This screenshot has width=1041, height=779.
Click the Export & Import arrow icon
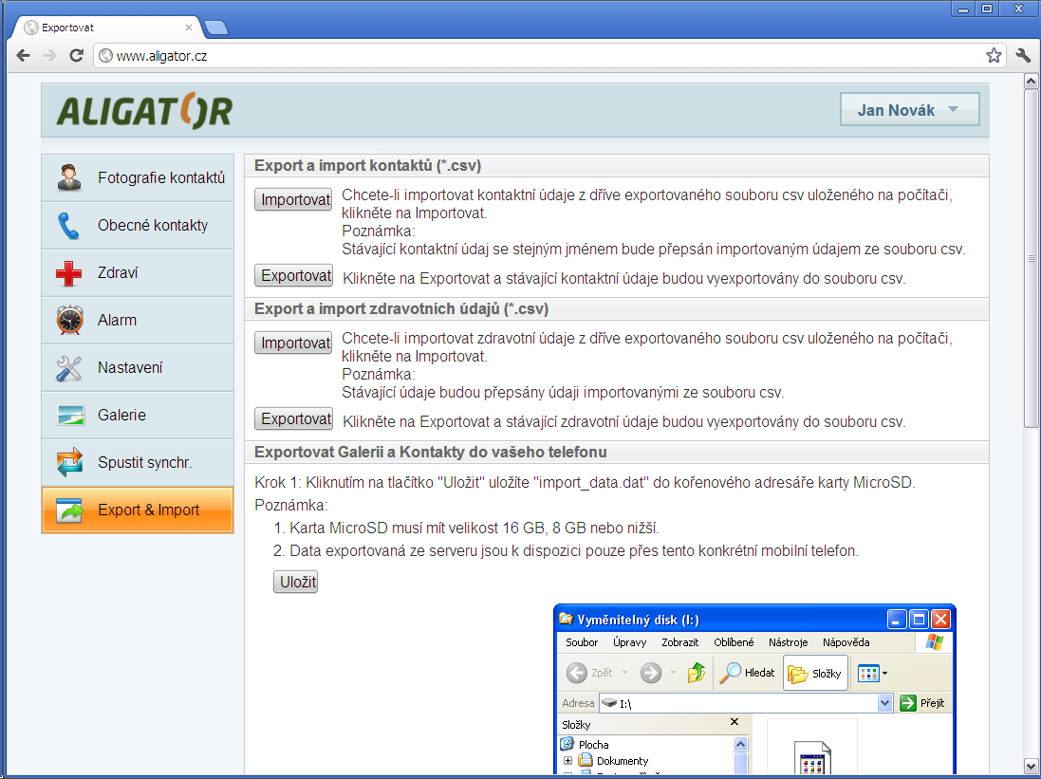point(69,510)
